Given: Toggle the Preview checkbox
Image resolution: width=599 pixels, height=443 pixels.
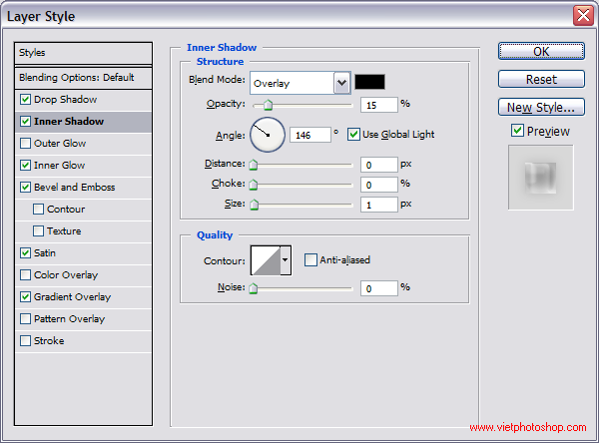Looking at the screenshot, I should [x=516, y=131].
